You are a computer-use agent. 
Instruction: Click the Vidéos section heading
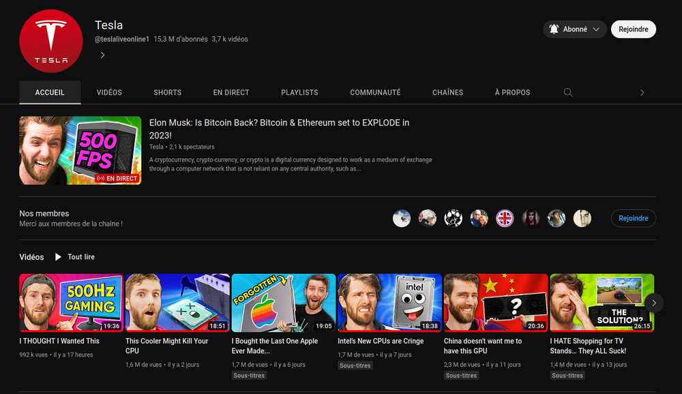tap(31, 257)
